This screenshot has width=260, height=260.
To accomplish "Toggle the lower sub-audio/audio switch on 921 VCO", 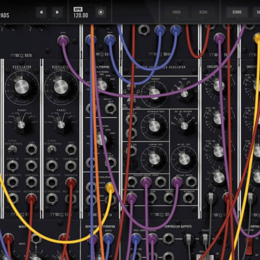I will [131, 101].
